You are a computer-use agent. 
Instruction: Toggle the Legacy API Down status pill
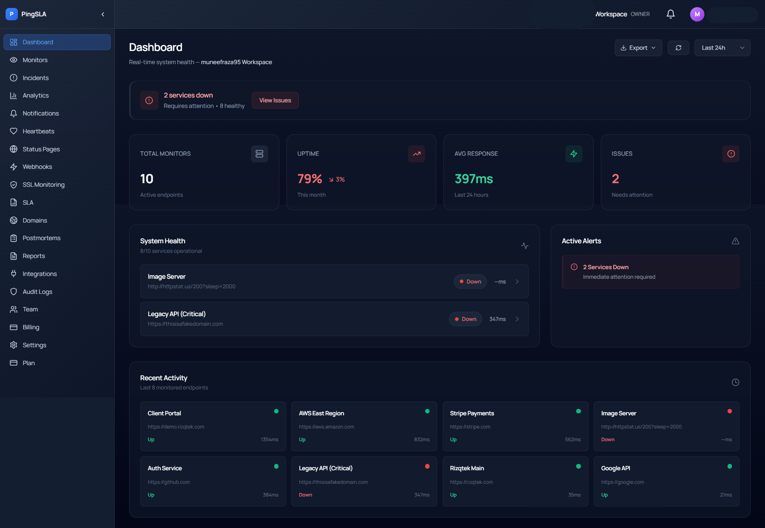point(465,319)
